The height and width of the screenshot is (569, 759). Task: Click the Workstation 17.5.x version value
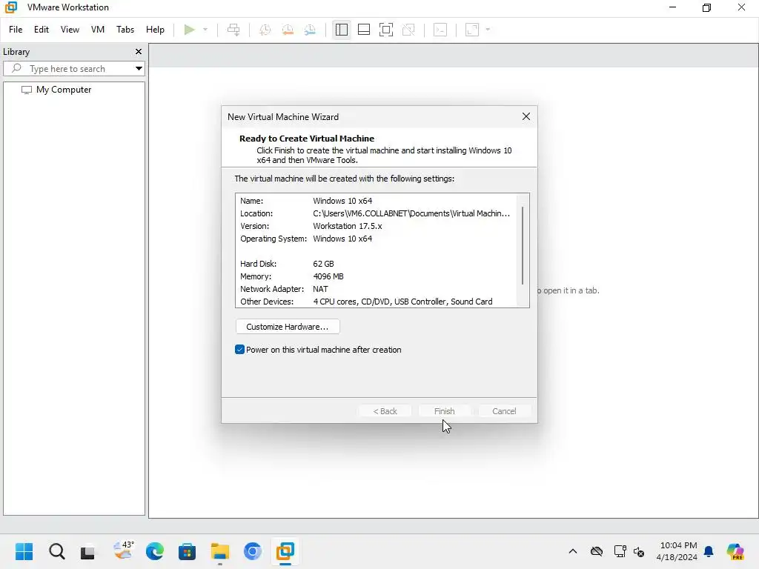[348, 226]
